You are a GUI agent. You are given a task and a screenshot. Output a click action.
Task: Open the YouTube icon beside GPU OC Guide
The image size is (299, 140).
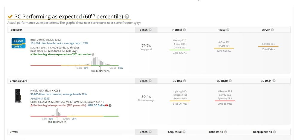(x=106, y=105)
